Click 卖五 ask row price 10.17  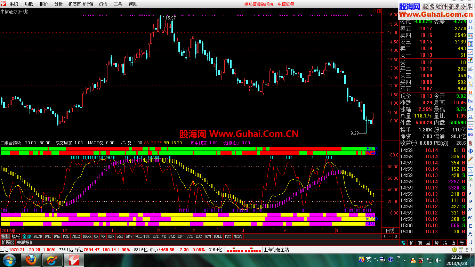tap(426, 29)
